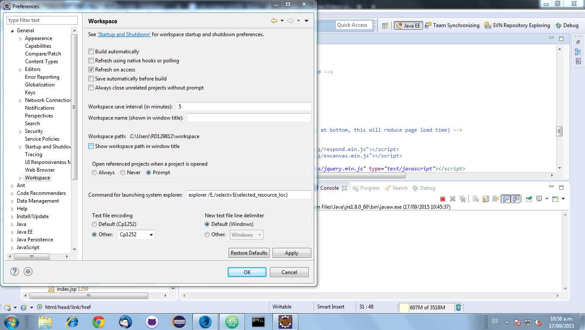Screen dimensions: 585x330
Task: Open the Debug tab in bottom panel
Action: [424, 188]
